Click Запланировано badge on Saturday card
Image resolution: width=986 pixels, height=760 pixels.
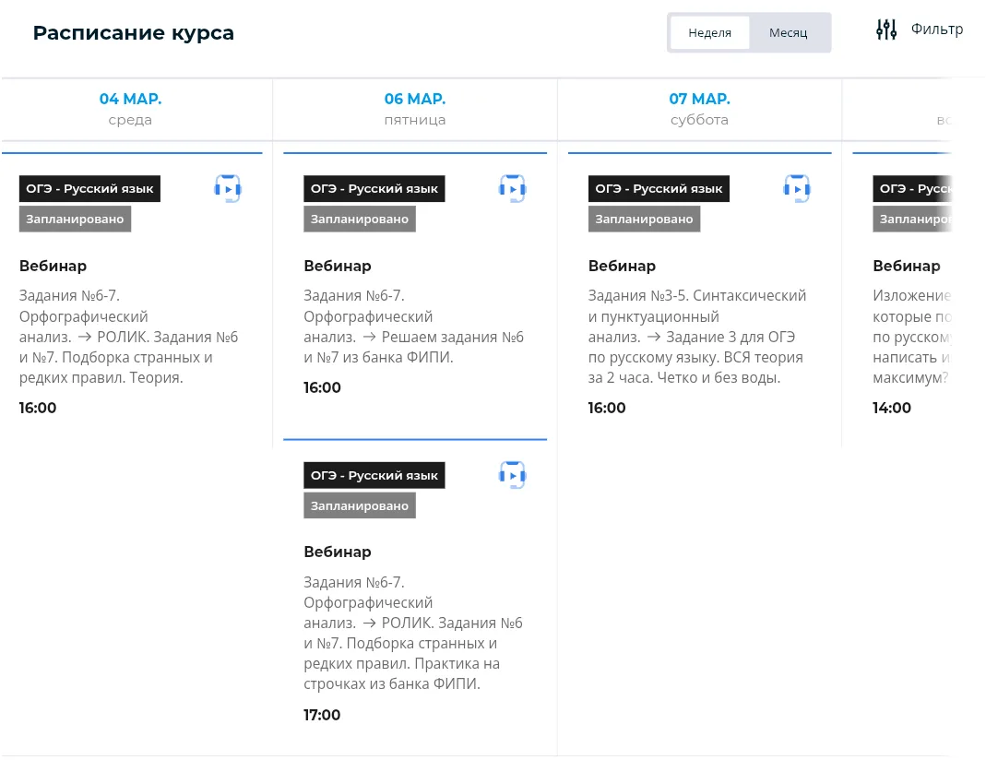click(x=644, y=219)
